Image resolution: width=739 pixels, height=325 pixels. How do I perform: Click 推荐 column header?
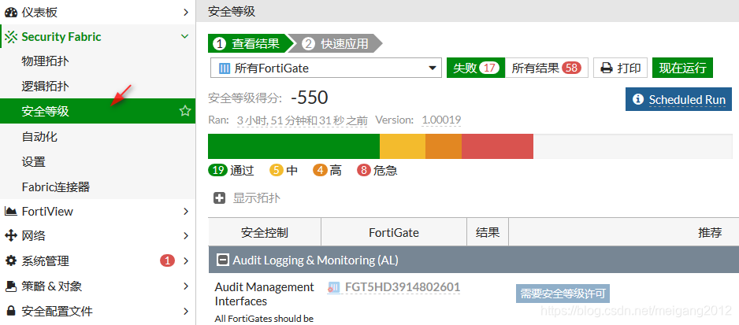click(x=710, y=232)
